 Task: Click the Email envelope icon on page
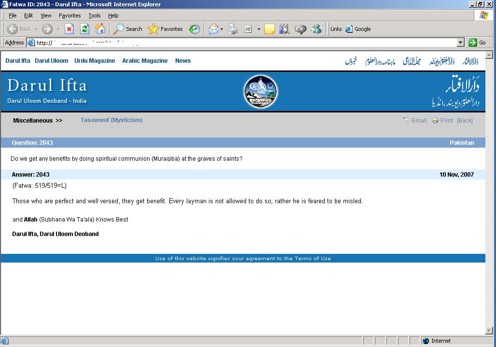click(x=406, y=120)
